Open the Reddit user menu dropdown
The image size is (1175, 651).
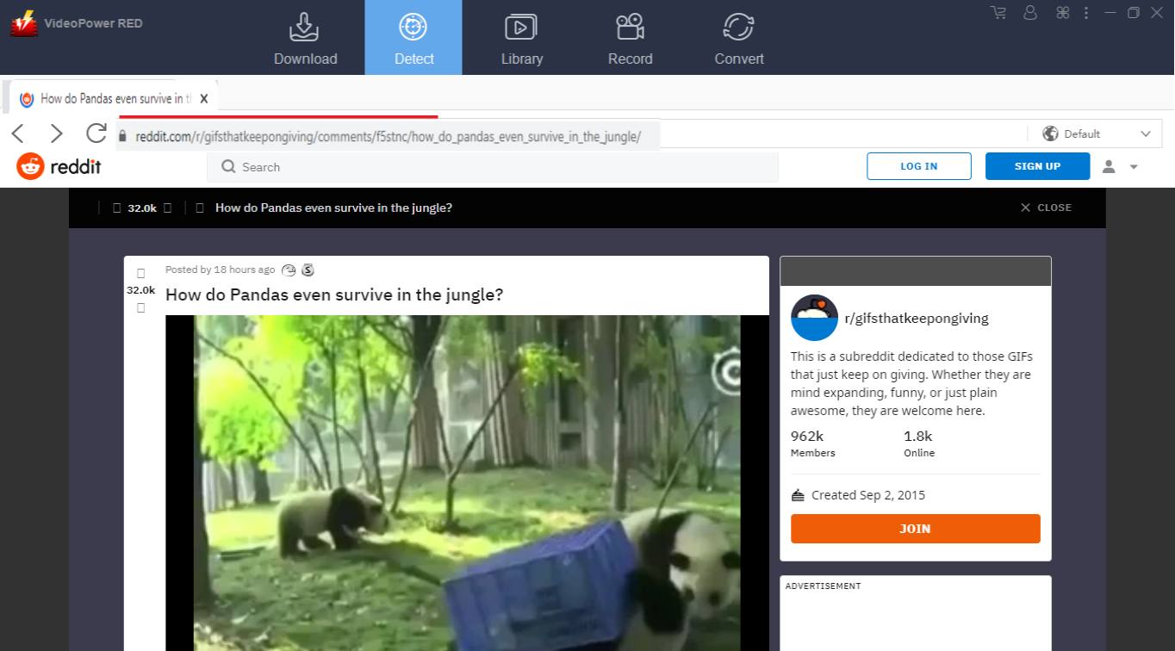pyautogui.click(x=1121, y=166)
